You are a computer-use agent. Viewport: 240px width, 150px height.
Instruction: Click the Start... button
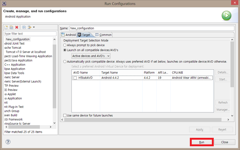(x=223, y=79)
